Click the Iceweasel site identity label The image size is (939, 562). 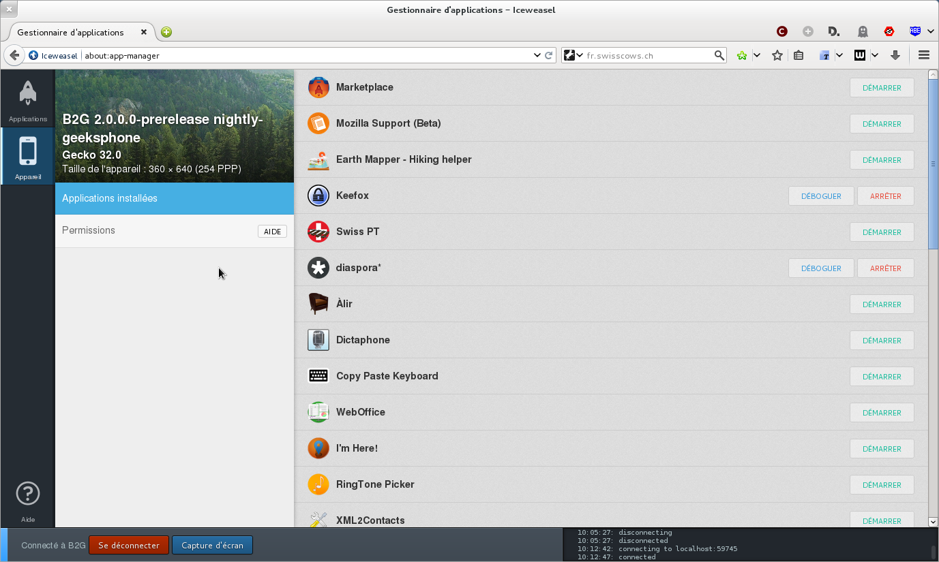pos(59,55)
